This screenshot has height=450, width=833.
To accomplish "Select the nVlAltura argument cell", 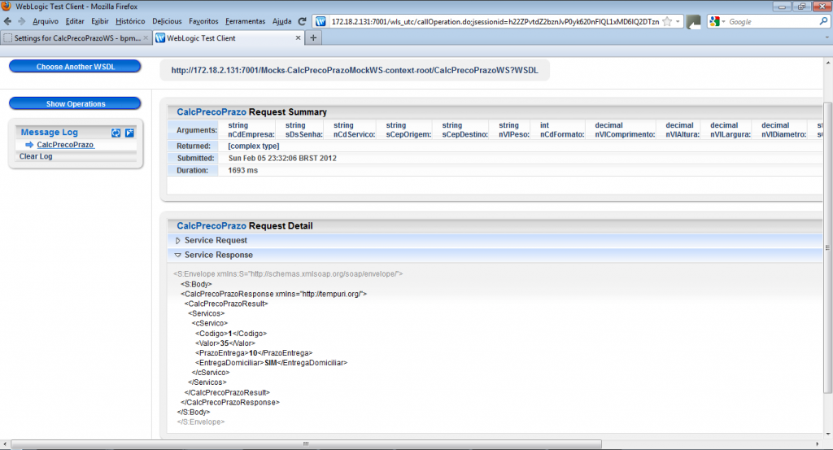I will pos(683,129).
